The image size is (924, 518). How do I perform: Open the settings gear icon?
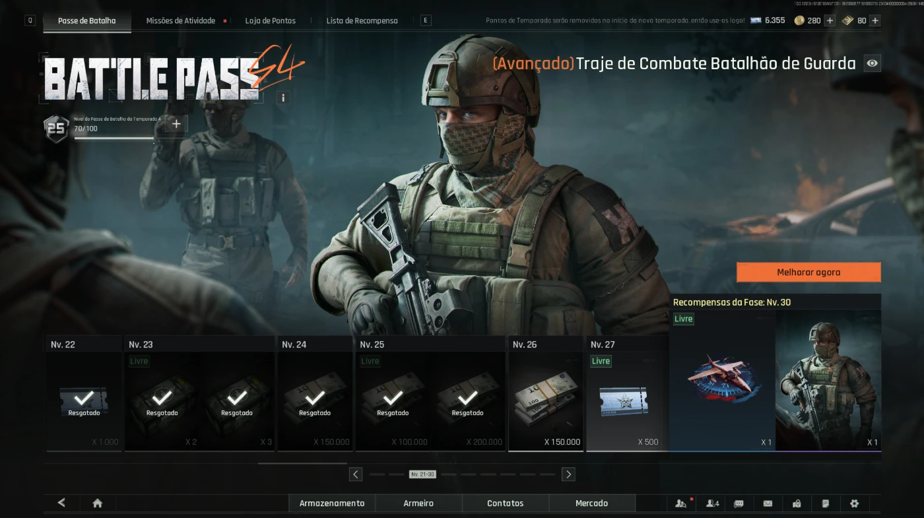[x=854, y=503]
